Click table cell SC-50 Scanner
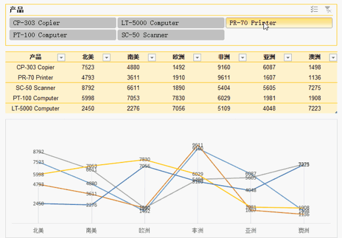The height and width of the screenshot is (238, 342). tap(35, 88)
